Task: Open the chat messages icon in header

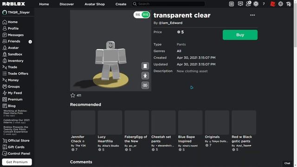Action: [240, 4]
